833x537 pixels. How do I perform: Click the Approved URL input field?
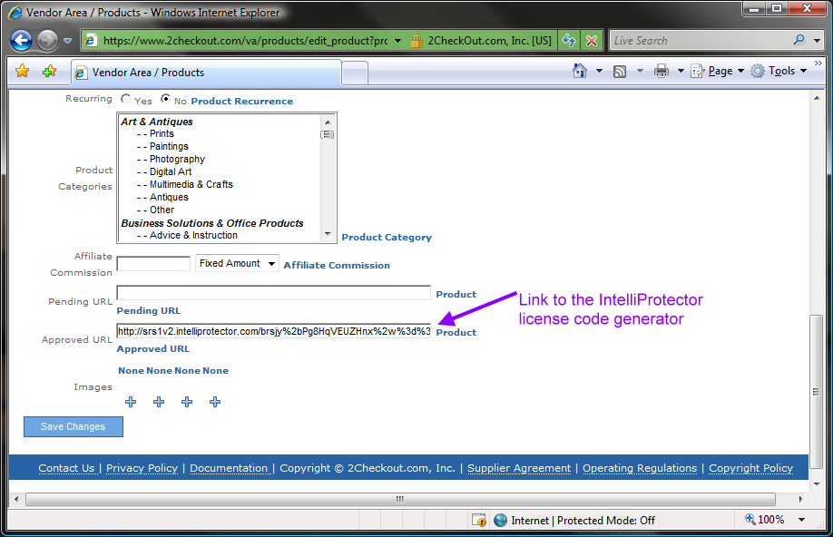coord(274,331)
